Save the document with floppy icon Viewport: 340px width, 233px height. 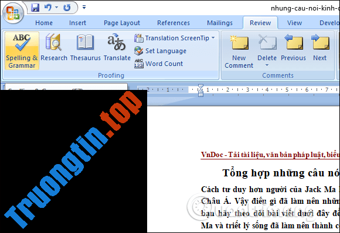point(35,8)
